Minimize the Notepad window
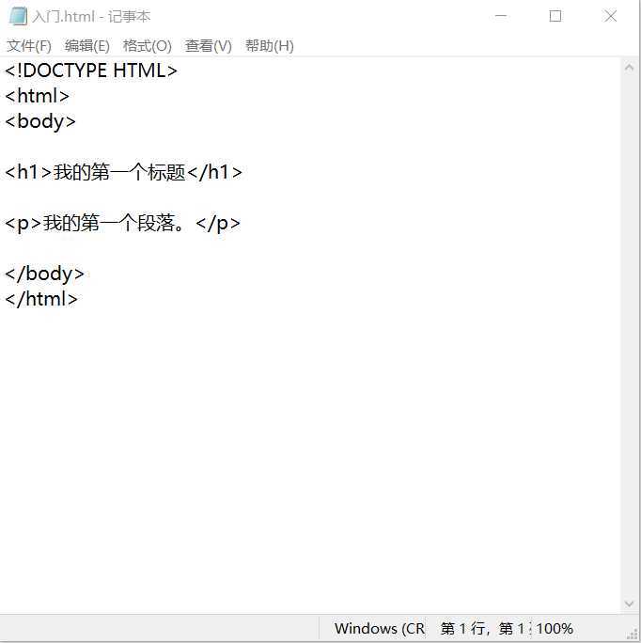 [x=501, y=16]
